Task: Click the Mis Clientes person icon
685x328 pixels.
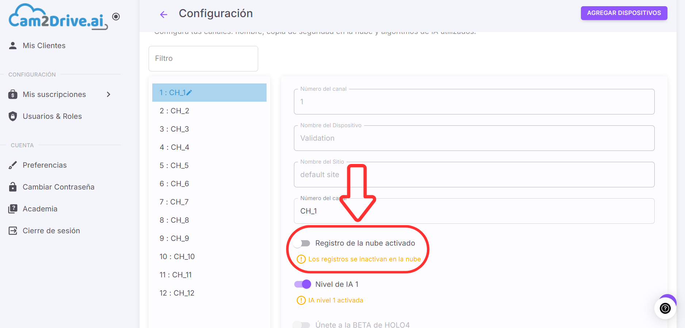Action: point(13,46)
